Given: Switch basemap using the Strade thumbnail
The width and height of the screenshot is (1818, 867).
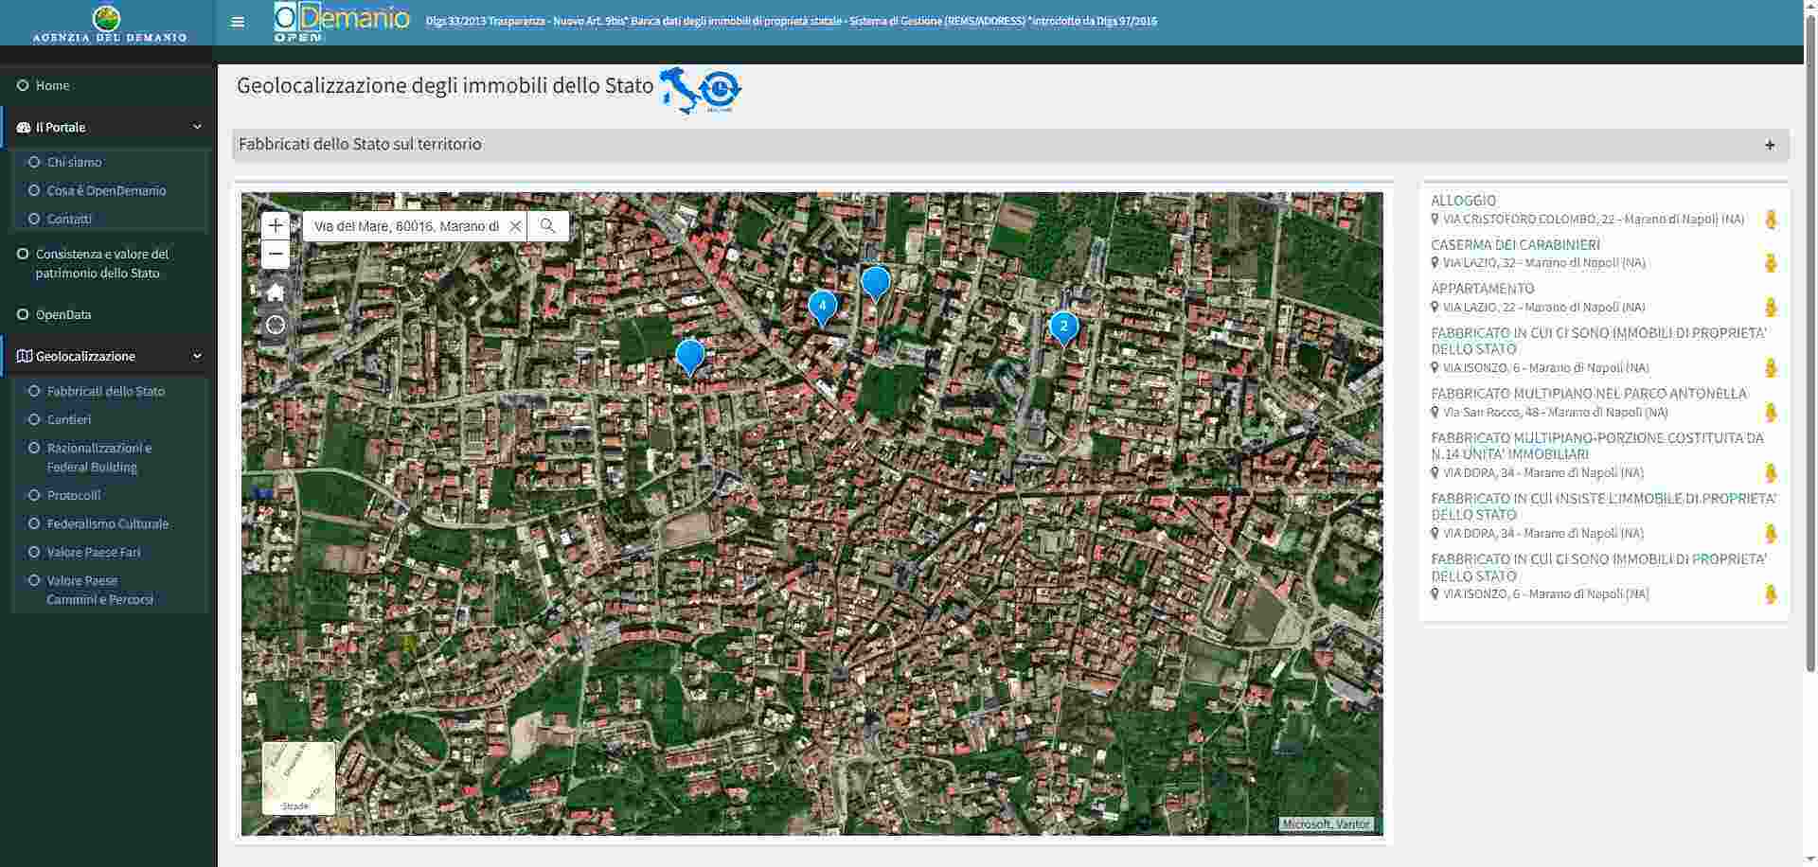Looking at the screenshot, I should tap(298, 777).
